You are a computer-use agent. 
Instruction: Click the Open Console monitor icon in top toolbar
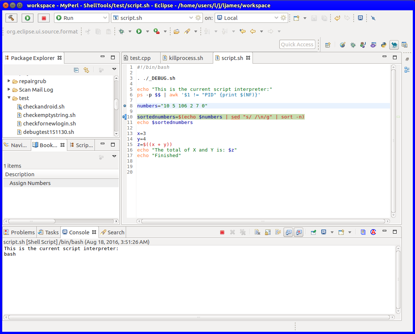(x=360, y=18)
